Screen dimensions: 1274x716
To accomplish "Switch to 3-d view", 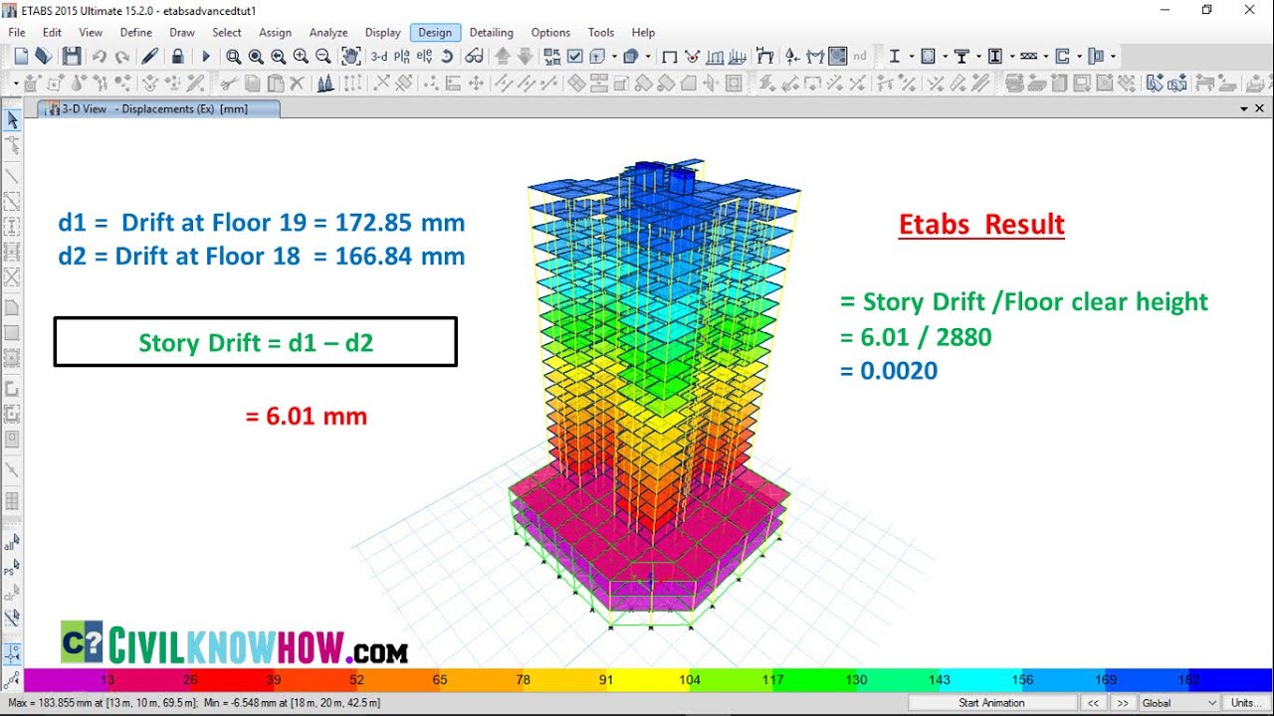I will [x=379, y=57].
